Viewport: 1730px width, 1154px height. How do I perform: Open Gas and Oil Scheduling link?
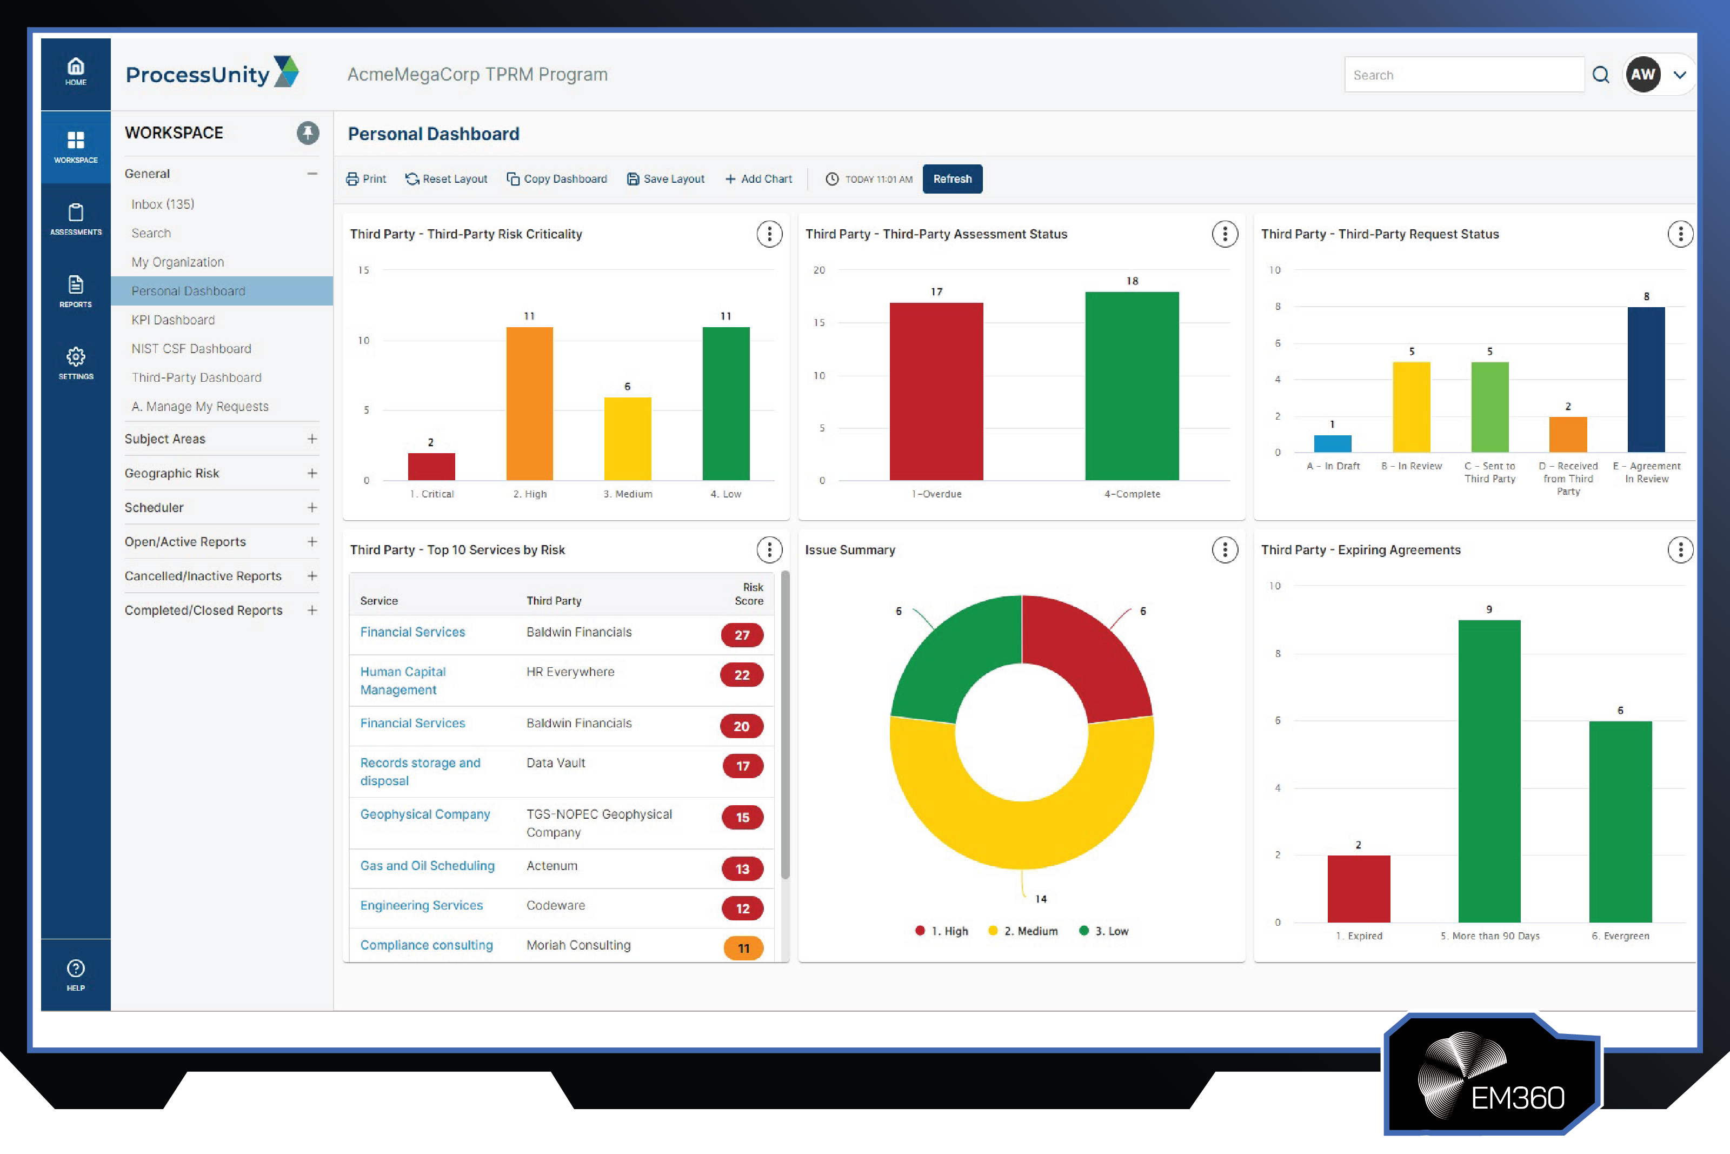point(427,865)
